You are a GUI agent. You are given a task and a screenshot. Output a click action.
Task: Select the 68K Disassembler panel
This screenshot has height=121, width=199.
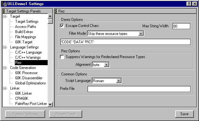click(x=29, y=78)
